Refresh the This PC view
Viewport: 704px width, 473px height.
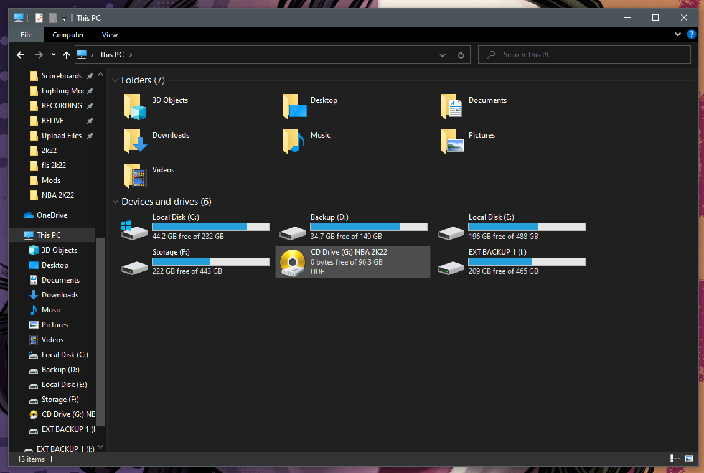click(461, 55)
